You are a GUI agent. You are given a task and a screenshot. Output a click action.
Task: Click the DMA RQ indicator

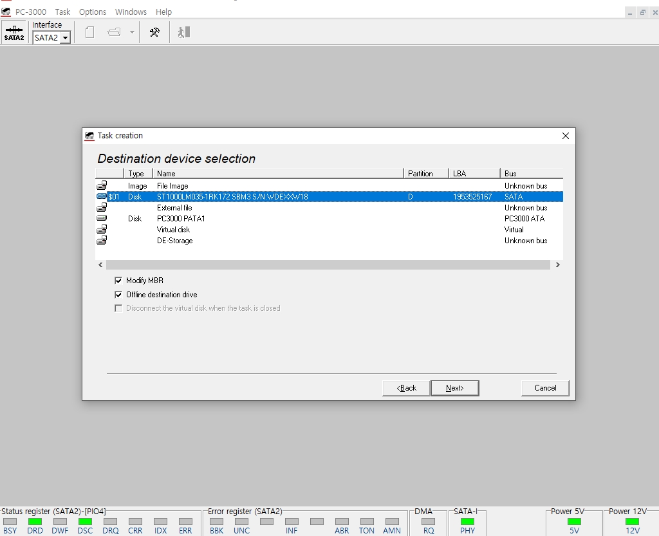point(428,521)
